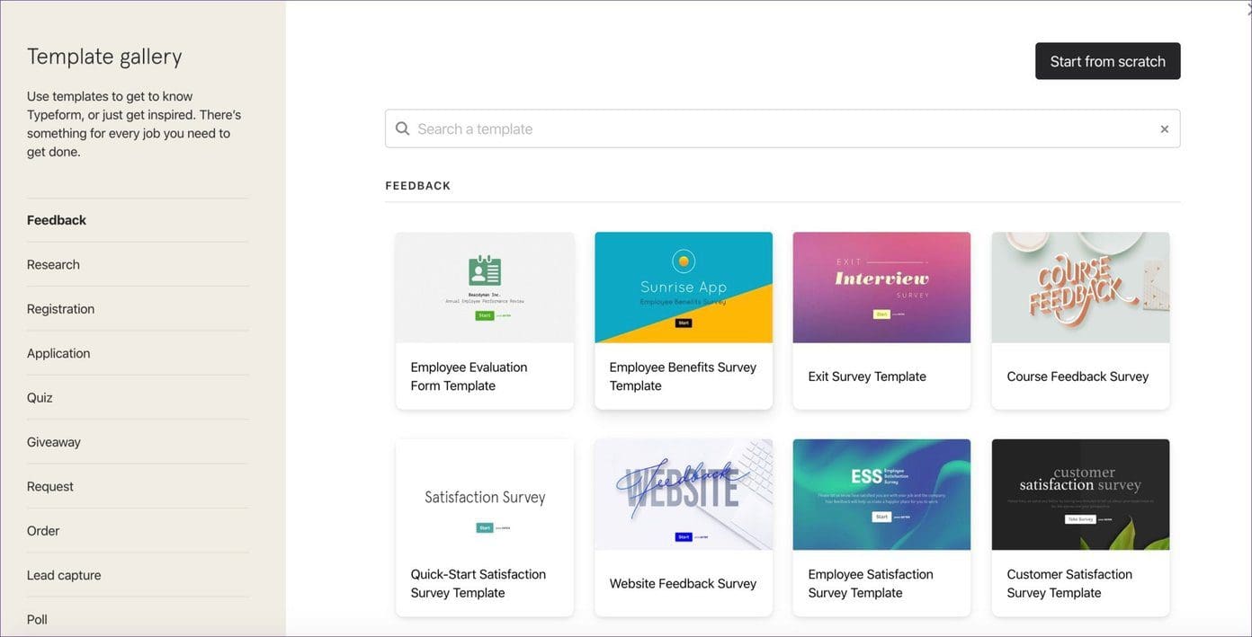This screenshot has height=637, width=1252.
Task: Clear the template search with X icon
Action: [x=1164, y=129]
